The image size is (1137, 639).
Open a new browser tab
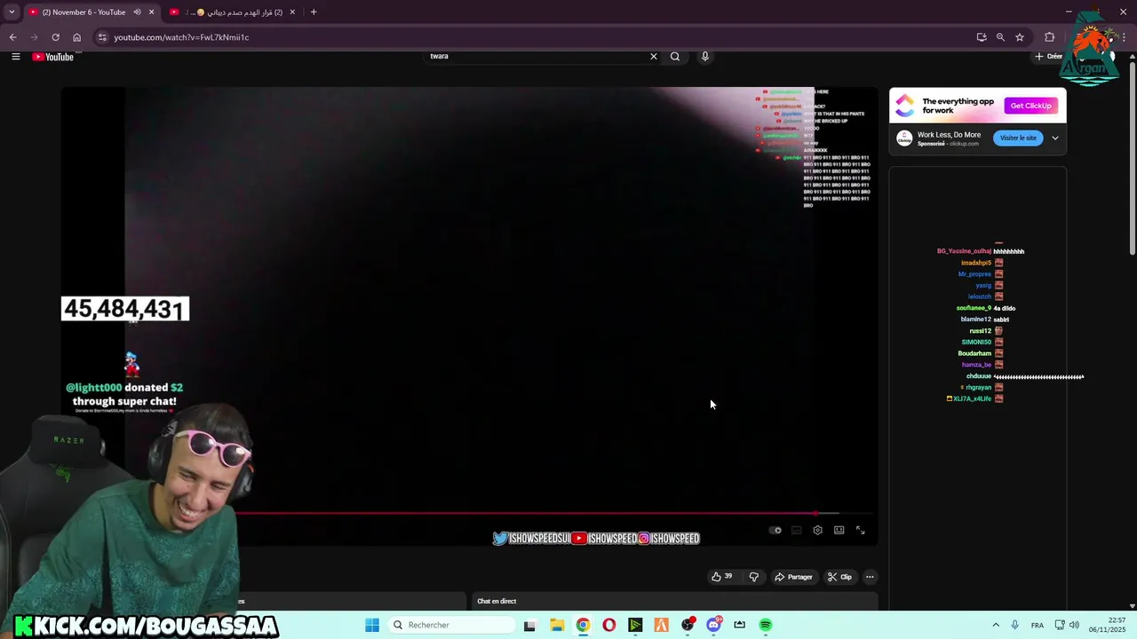click(314, 12)
